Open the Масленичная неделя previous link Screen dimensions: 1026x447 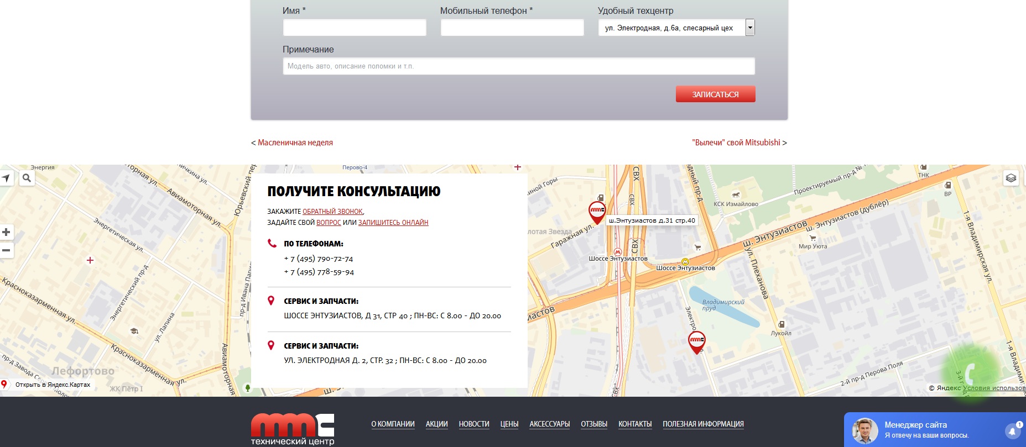(x=295, y=143)
